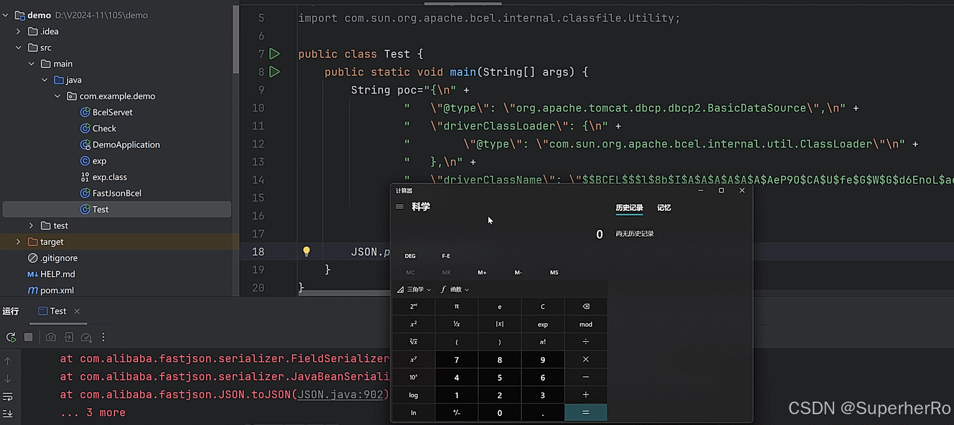Switch to the 历史记录 tab in Calculator
954x425 pixels.
pyautogui.click(x=629, y=208)
